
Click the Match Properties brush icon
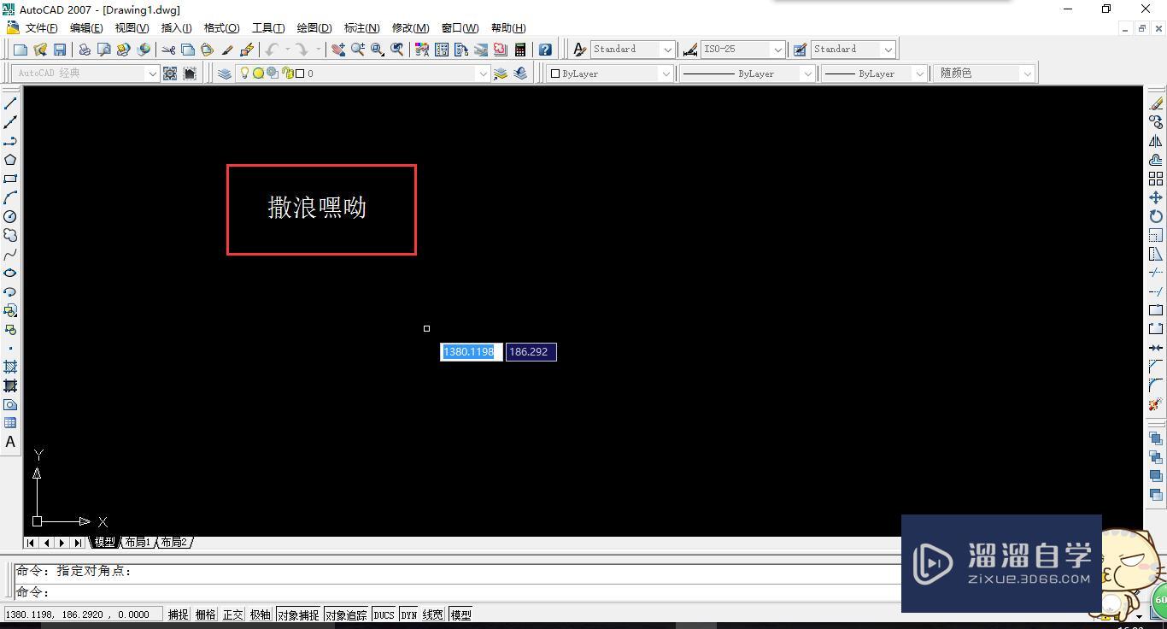[x=227, y=50]
